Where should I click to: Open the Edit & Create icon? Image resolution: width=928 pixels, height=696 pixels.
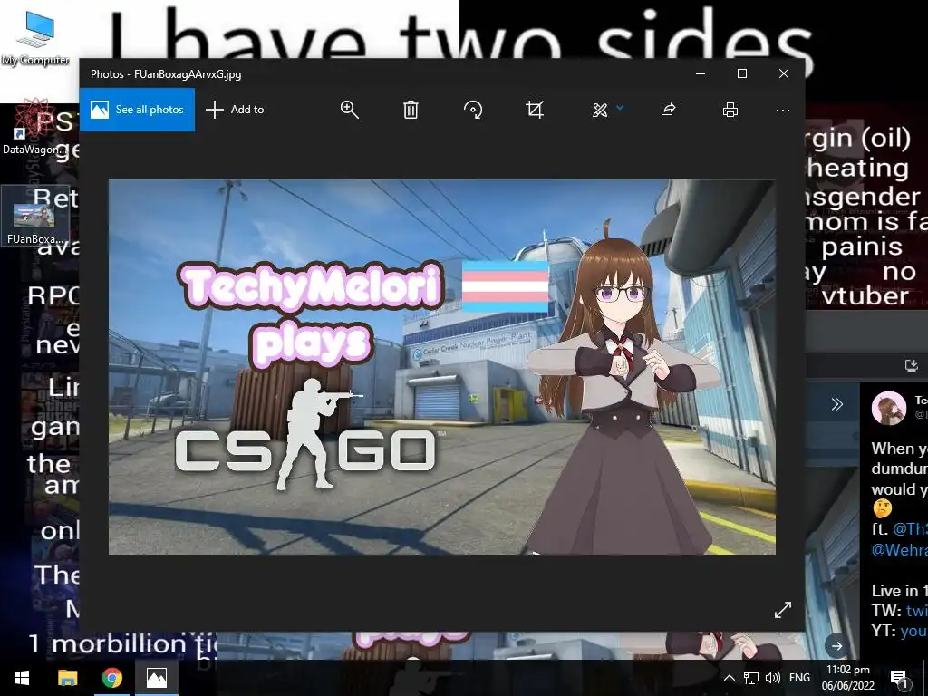tap(600, 110)
